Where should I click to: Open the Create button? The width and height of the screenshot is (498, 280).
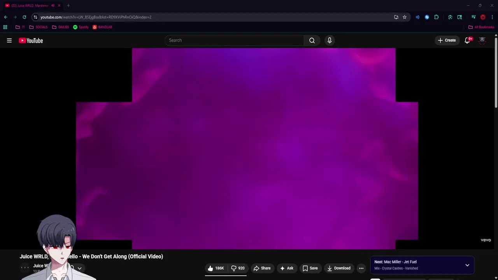(447, 40)
